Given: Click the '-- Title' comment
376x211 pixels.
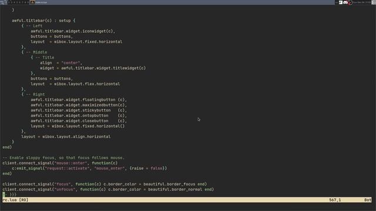Looking at the screenshot, I should click(45, 57).
